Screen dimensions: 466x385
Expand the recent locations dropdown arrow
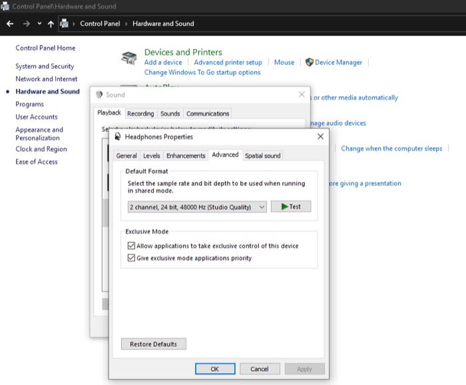(39, 23)
